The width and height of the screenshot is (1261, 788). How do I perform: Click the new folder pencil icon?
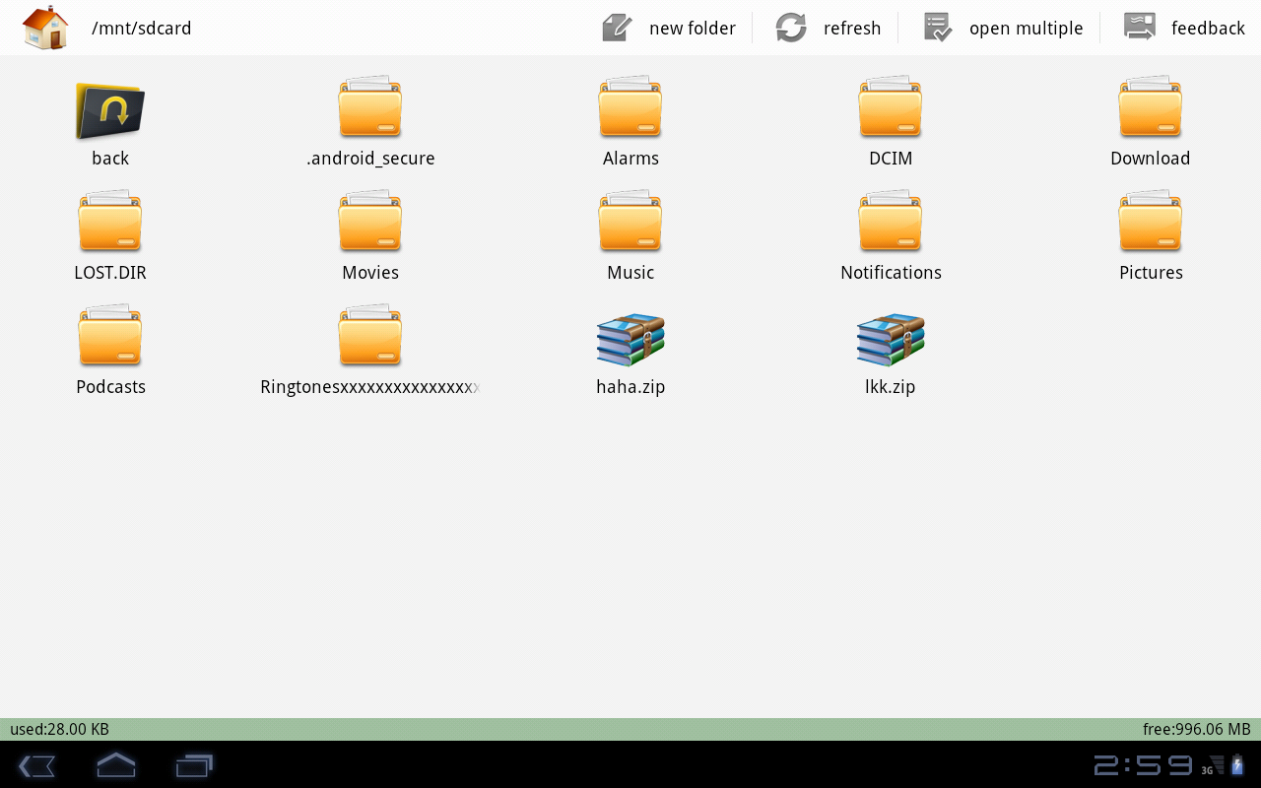click(616, 28)
